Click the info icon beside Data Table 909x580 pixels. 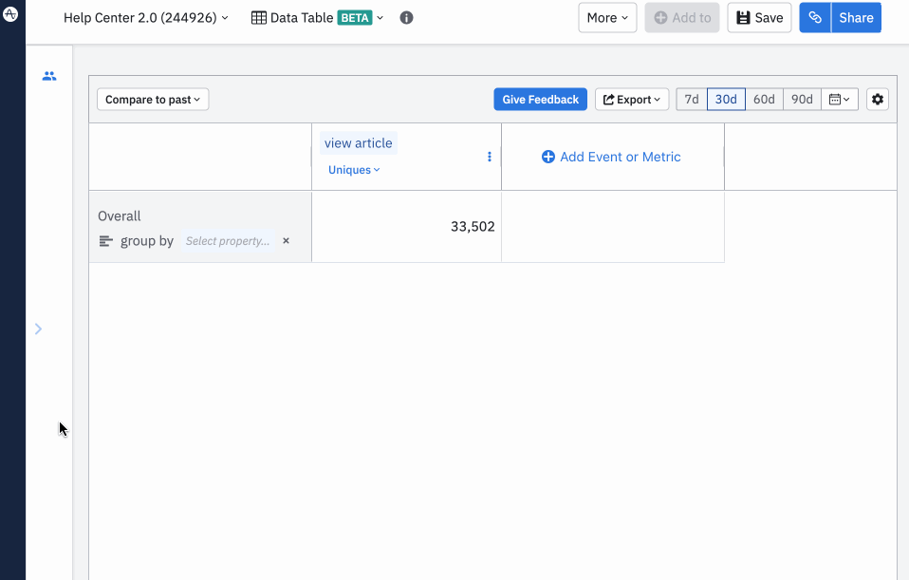[x=406, y=18]
